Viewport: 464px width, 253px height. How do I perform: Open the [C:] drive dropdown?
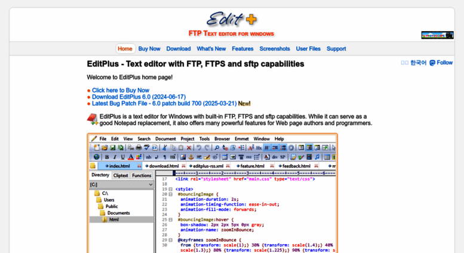[122, 185]
